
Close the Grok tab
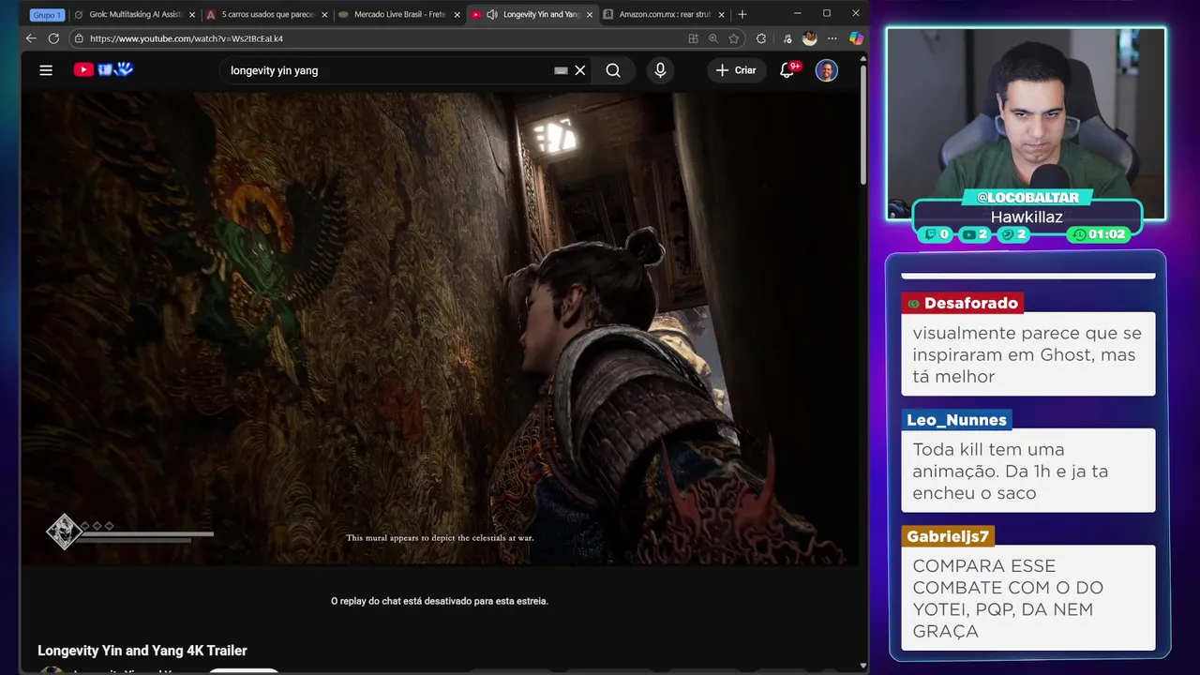pos(192,15)
